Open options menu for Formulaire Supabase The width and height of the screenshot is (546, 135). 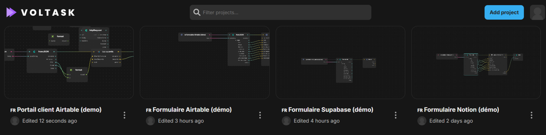396,115
